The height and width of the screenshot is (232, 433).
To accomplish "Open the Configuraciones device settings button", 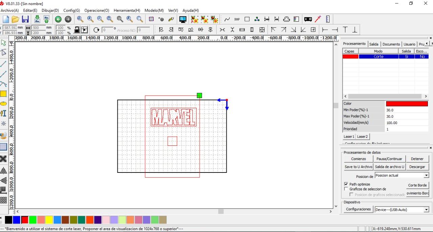I will coord(359,209).
